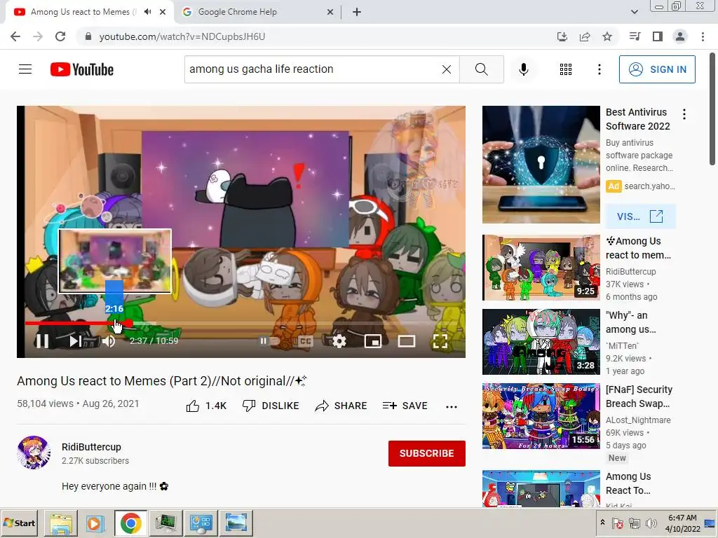Show hidden system tray icons
Image resolution: width=718 pixels, height=538 pixels.
coord(602,523)
